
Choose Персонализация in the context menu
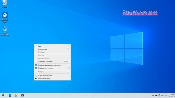(x=52, y=78)
